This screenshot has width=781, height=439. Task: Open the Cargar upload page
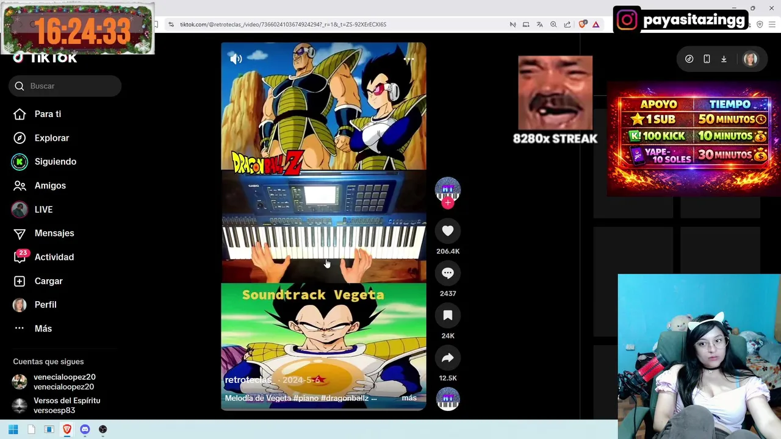(48, 281)
